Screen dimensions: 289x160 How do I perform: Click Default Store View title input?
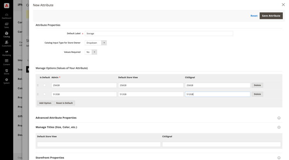pyautogui.click(x=99, y=144)
